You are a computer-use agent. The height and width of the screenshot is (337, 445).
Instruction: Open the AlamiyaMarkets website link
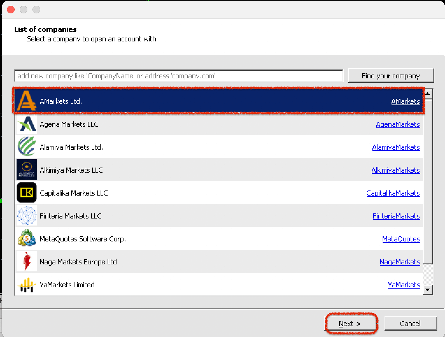[396, 147]
